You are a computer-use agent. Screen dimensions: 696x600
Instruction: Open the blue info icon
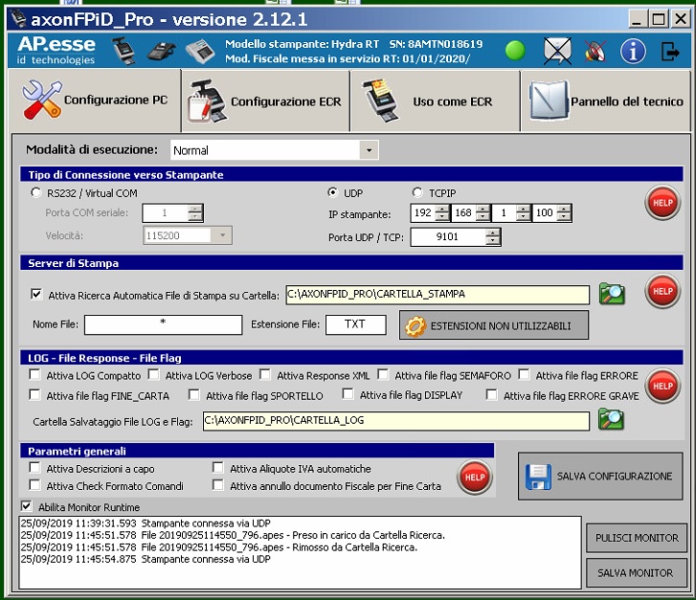[633, 51]
